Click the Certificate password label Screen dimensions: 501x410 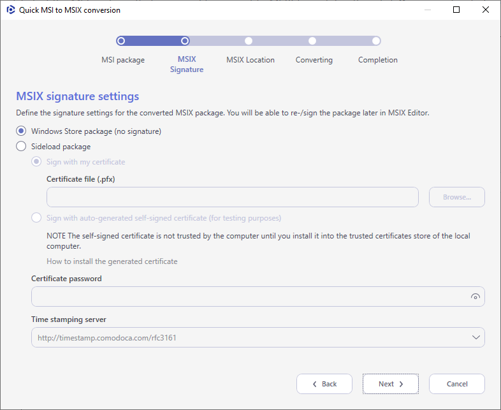66,279
